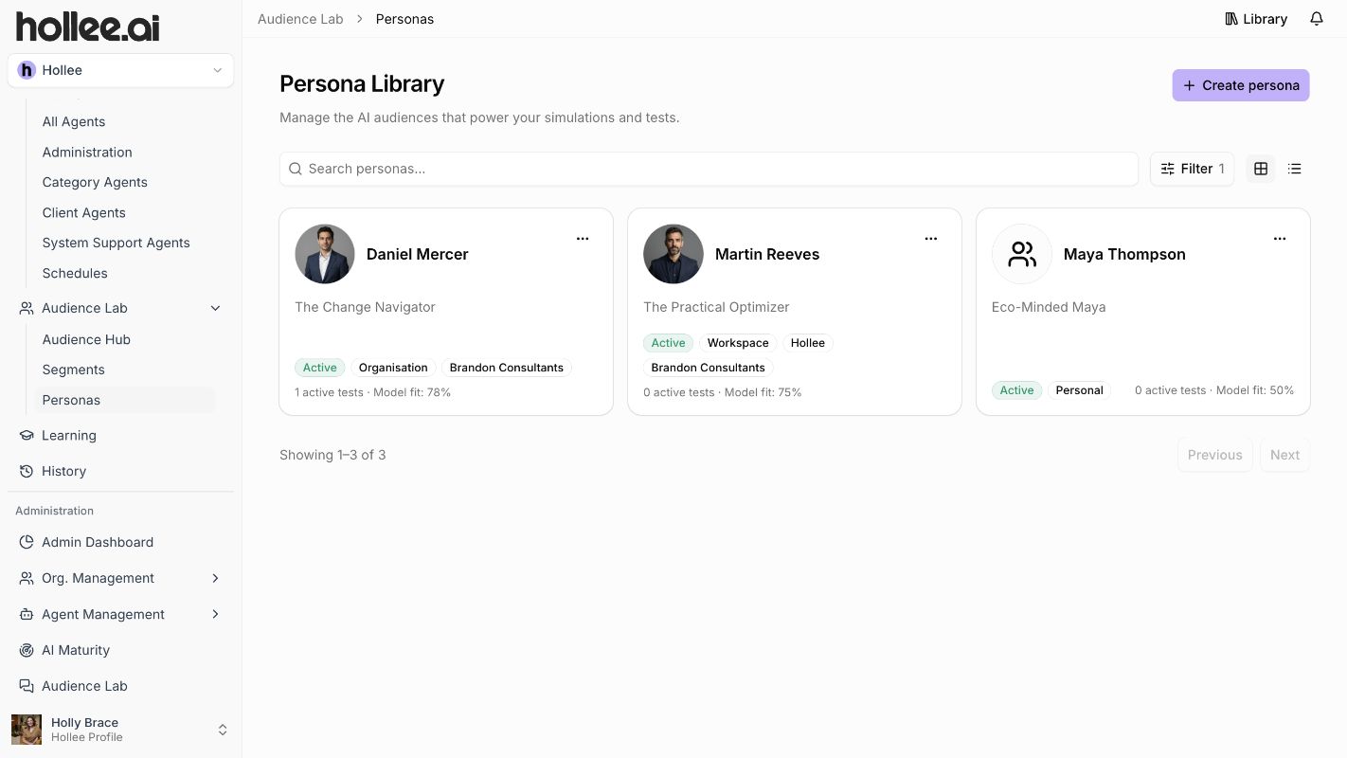Open the Hollee workspace switcher dropdown
Screen dimensions: 1347x758
120,70
